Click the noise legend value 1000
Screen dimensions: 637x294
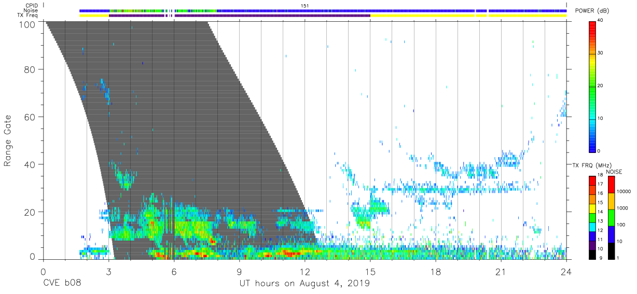pyautogui.click(x=622, y=208)
